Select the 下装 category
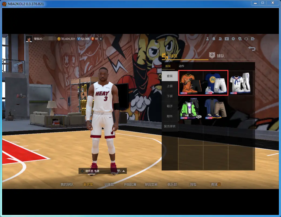281x217 pixels. tap(170, 96)
